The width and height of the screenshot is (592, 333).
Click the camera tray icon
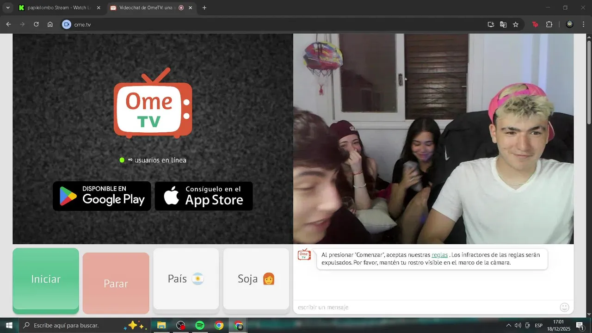click(x=528, y=326)
